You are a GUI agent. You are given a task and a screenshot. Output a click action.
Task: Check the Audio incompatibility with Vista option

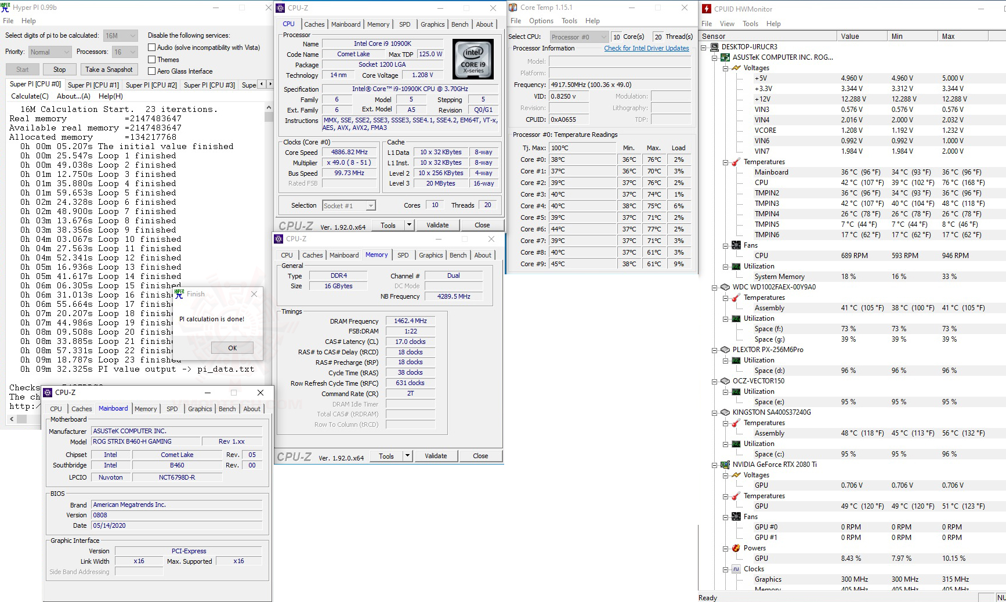(x=151, y=47)
